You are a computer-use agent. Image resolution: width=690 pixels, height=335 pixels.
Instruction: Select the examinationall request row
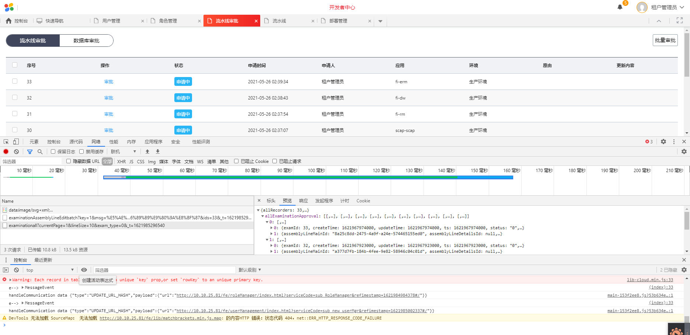pos(127,226)
